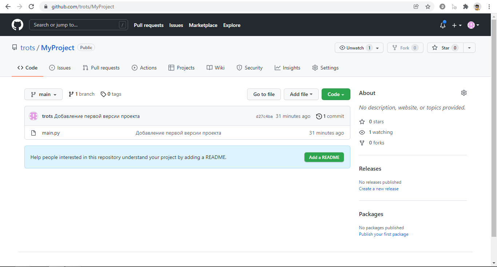Open the plus create-new dropdown
The image size is (497, 267).
pos(457,25)
